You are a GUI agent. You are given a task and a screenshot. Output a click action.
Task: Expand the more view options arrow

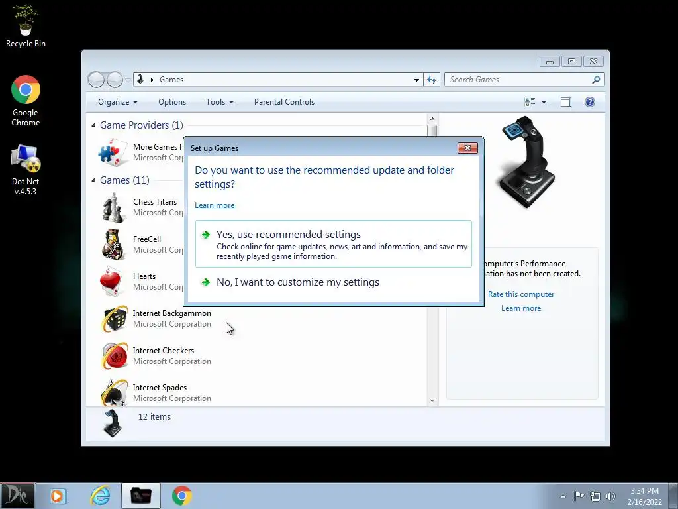pyautogui.click(x=544, y=102)
